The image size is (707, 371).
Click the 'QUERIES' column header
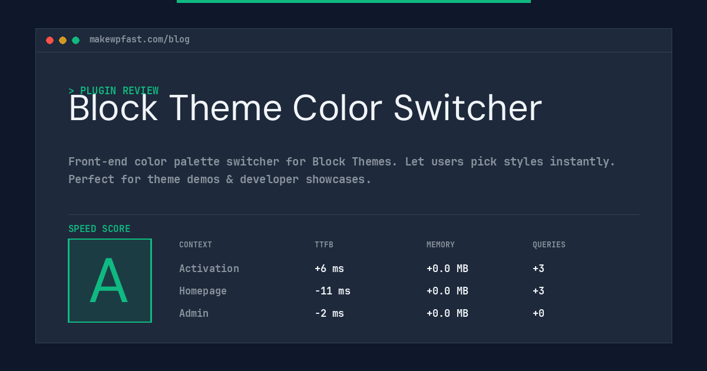tap(549, 245)
